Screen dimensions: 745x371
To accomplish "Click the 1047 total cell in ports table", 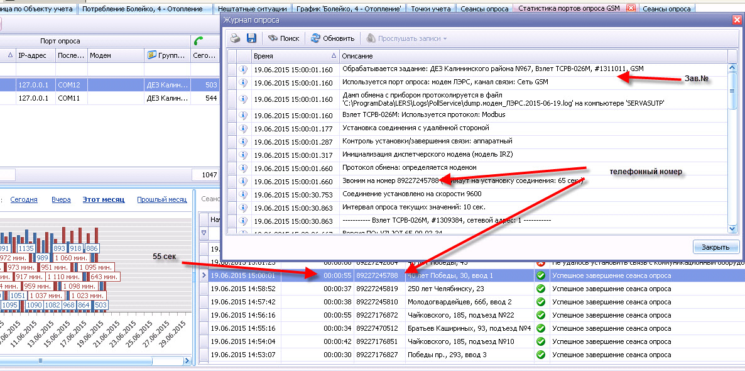I will [205, 175].
